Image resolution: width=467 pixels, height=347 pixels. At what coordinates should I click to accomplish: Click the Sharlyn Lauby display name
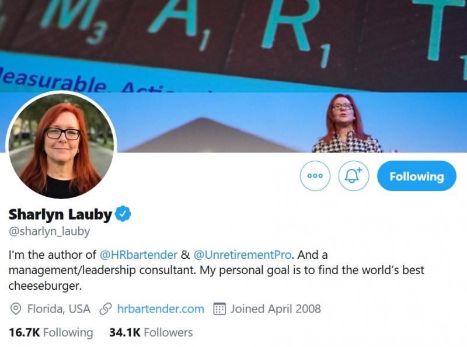point(60,214)
